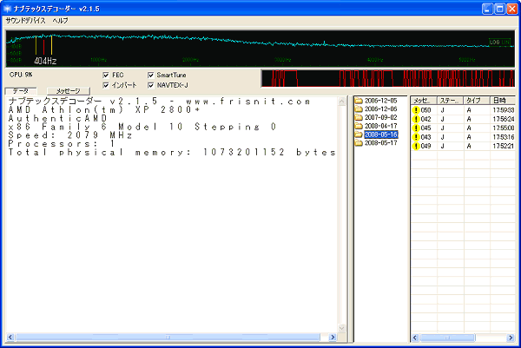Click the yellow alert icon of message 045
521x348 pixels.
[416, 128]
